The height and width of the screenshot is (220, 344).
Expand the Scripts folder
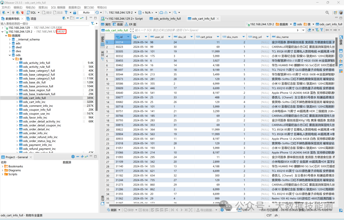[3, 174]
